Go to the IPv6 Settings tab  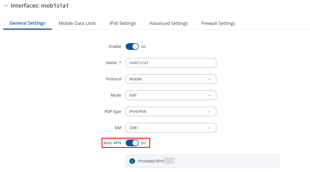coord(122,24)
